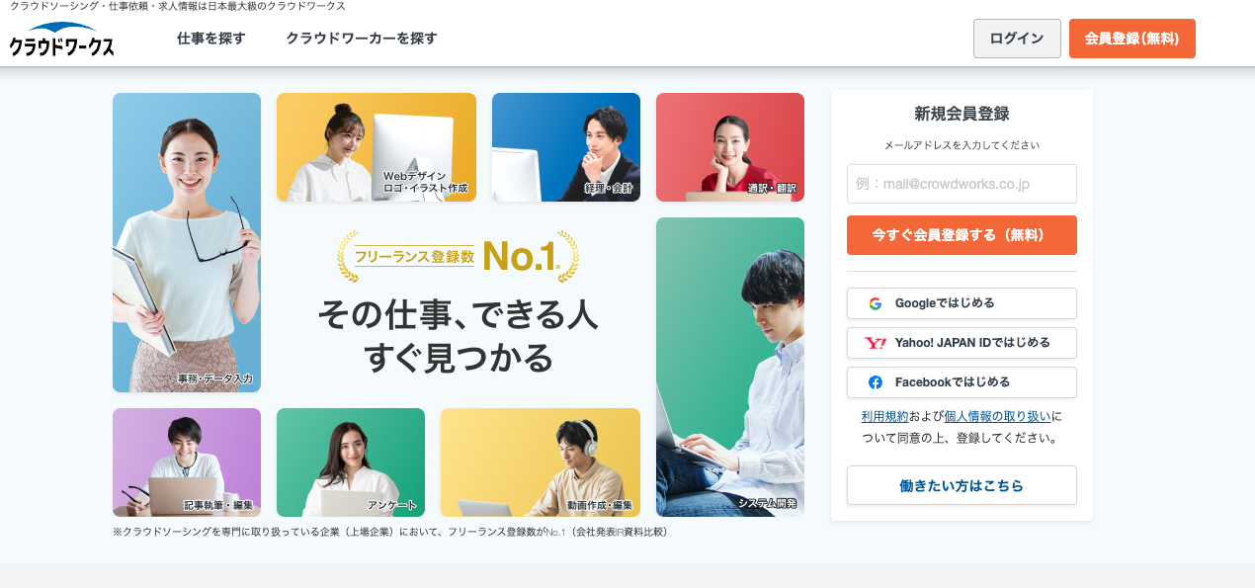Click the Facebook logo icon
Viewport: 1255px width, 588px height.
[875, 382]
